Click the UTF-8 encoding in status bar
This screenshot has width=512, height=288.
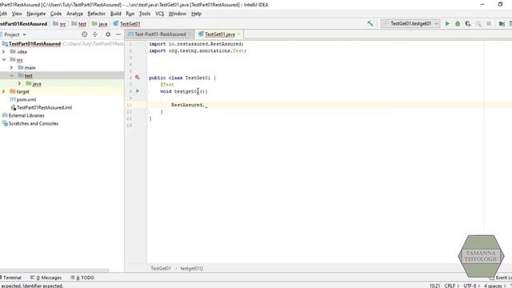click(471, 286)
